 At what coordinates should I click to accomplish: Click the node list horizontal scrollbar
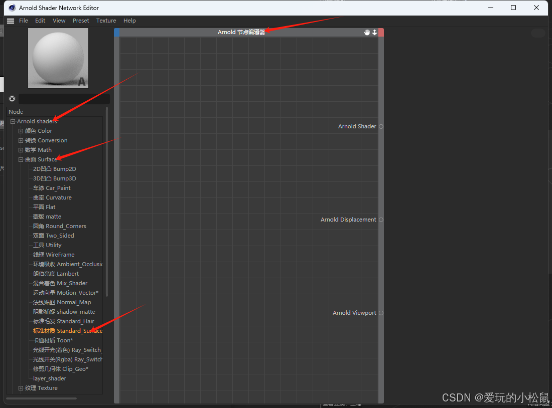(42, 398)
